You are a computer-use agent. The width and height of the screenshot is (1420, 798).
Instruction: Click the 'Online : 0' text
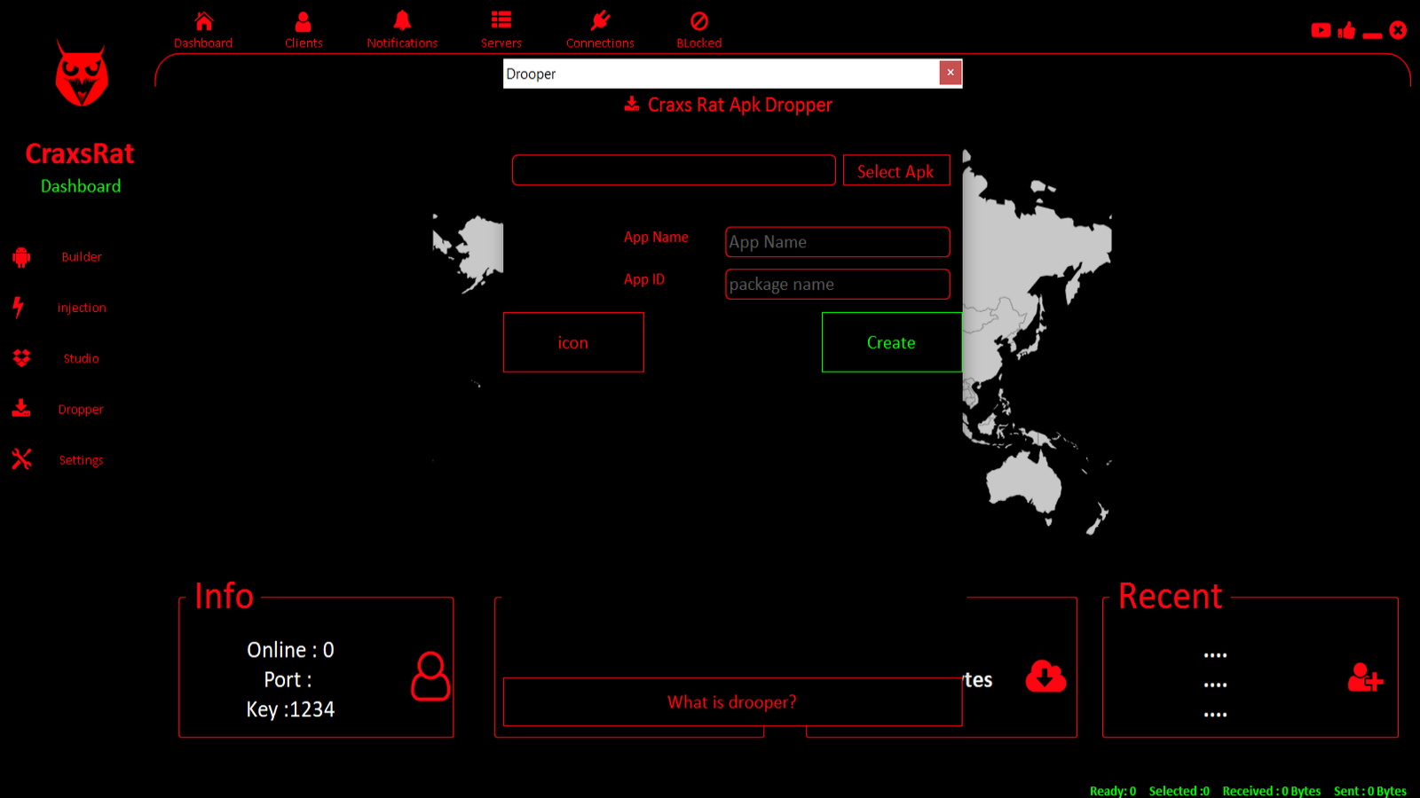point(290,650)
